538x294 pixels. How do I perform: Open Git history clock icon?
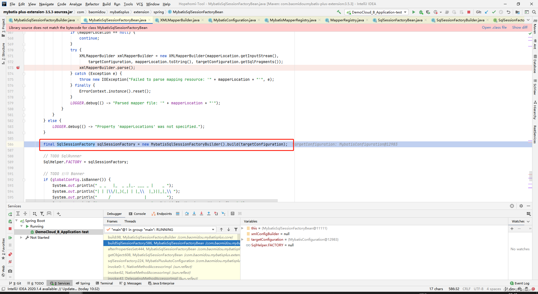coord(501,12)
